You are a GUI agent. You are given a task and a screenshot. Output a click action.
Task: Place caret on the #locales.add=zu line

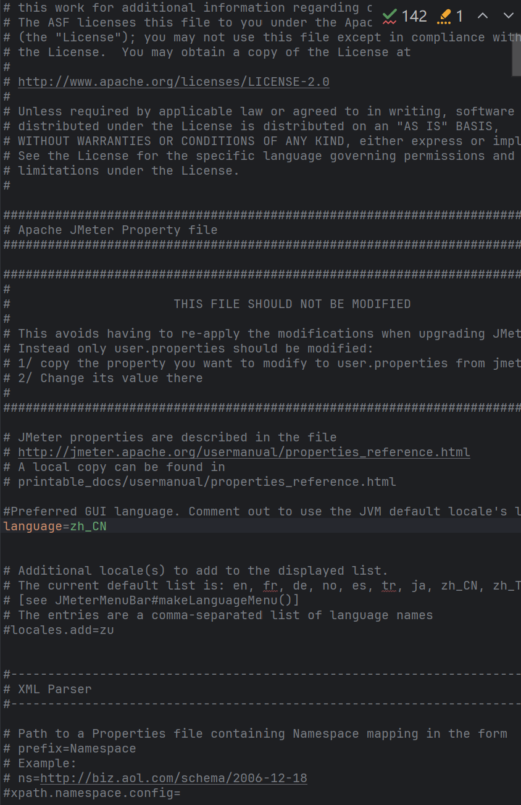pyautogui.click(x=59, y=630)
